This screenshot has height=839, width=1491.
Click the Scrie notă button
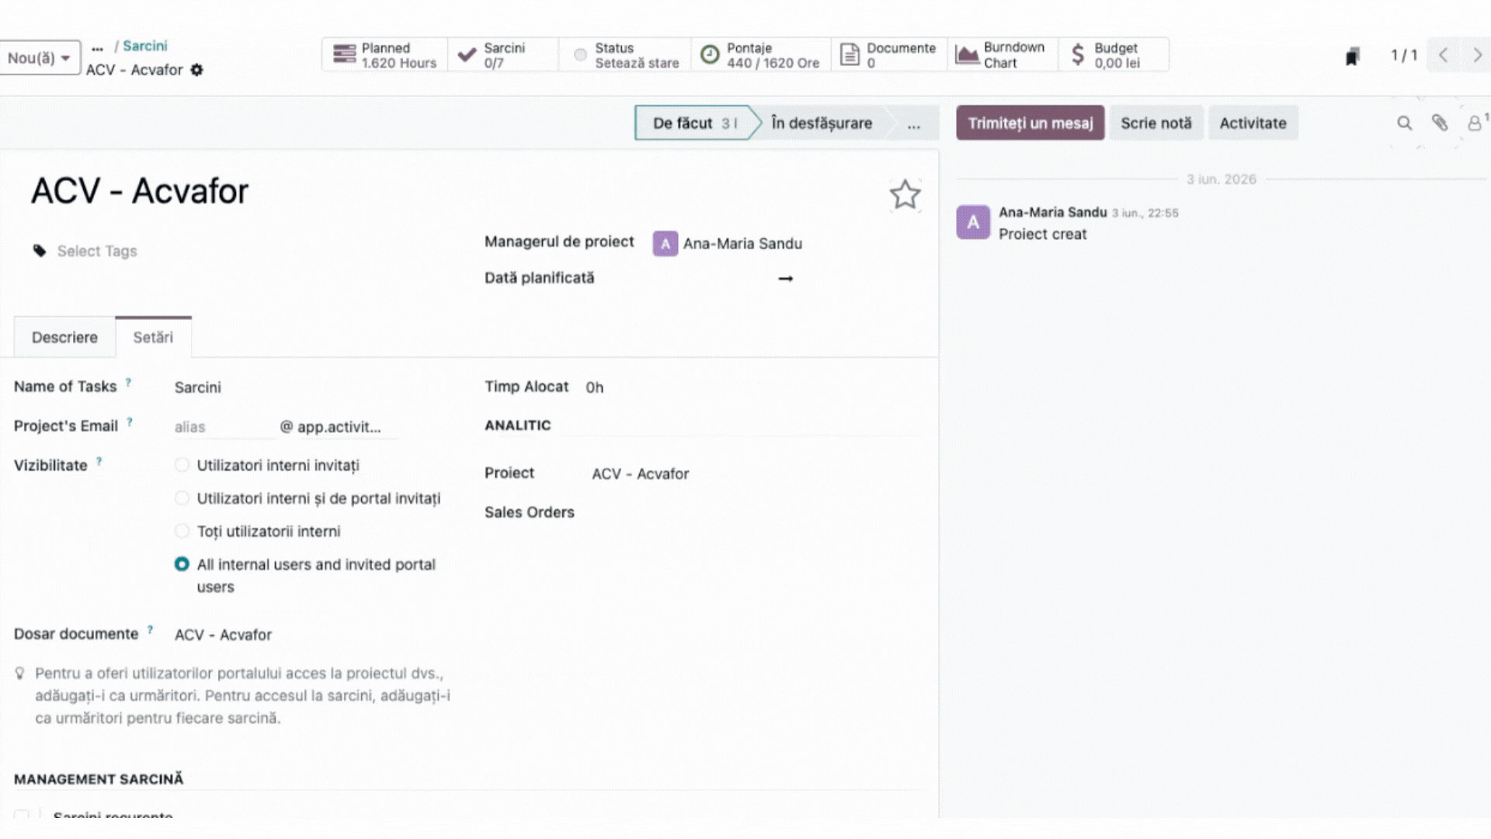coord(1156,123)
